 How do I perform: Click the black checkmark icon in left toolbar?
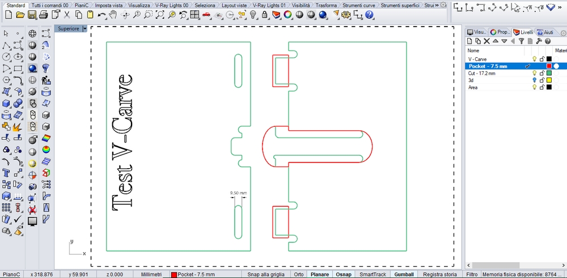click(x=18, y=219)
